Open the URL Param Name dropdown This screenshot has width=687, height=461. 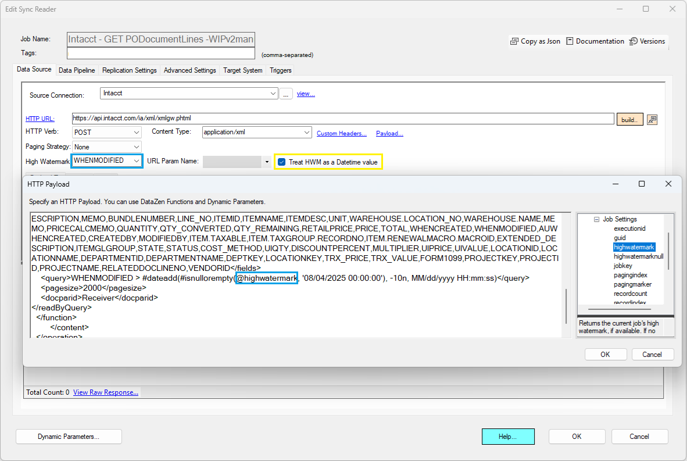click(x=267, y=162)
